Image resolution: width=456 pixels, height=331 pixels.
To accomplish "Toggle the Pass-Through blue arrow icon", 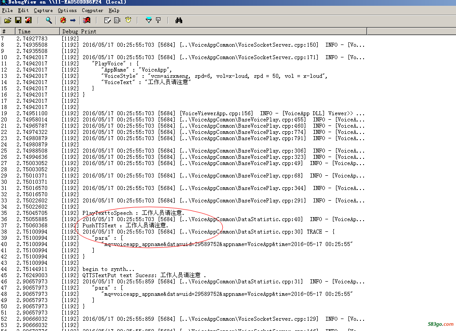I will pos(73,20).
